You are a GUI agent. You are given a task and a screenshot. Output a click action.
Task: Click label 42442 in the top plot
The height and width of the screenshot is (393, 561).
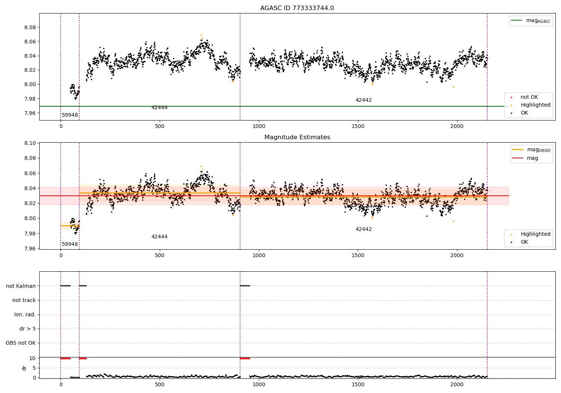pyautogui.click(x=364, y=100)
